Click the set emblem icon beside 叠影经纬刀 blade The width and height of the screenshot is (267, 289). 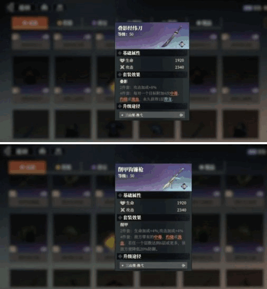click(x=182, y=44)
